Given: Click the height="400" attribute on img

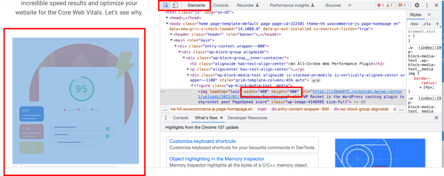Looking at the screenshot, I should pyautogui.click(x=285, y=92).
